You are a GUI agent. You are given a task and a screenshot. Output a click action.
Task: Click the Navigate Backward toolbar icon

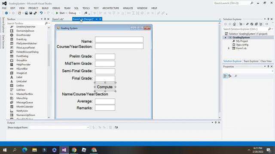(x=6, y=13)
